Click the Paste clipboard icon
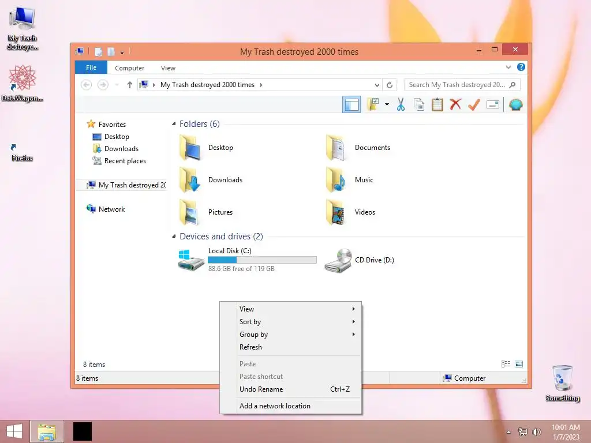This screenshot has height=443, width=591. point(437,104)
